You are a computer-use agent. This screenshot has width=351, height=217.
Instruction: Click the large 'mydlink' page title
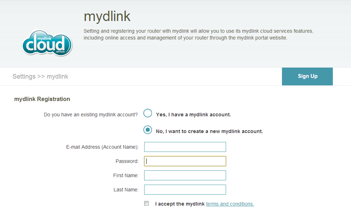click(107, 16)
